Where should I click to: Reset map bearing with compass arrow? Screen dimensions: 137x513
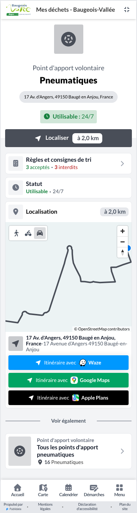(x=122, y=252)
